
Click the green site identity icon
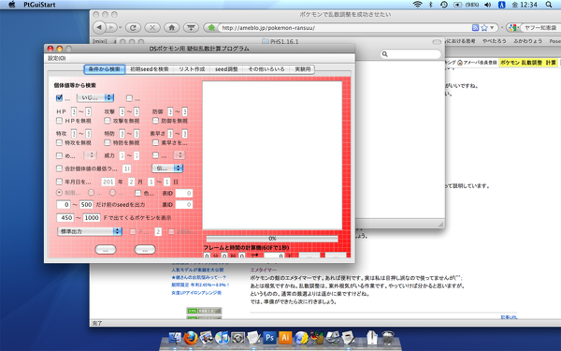pos(211,27)
